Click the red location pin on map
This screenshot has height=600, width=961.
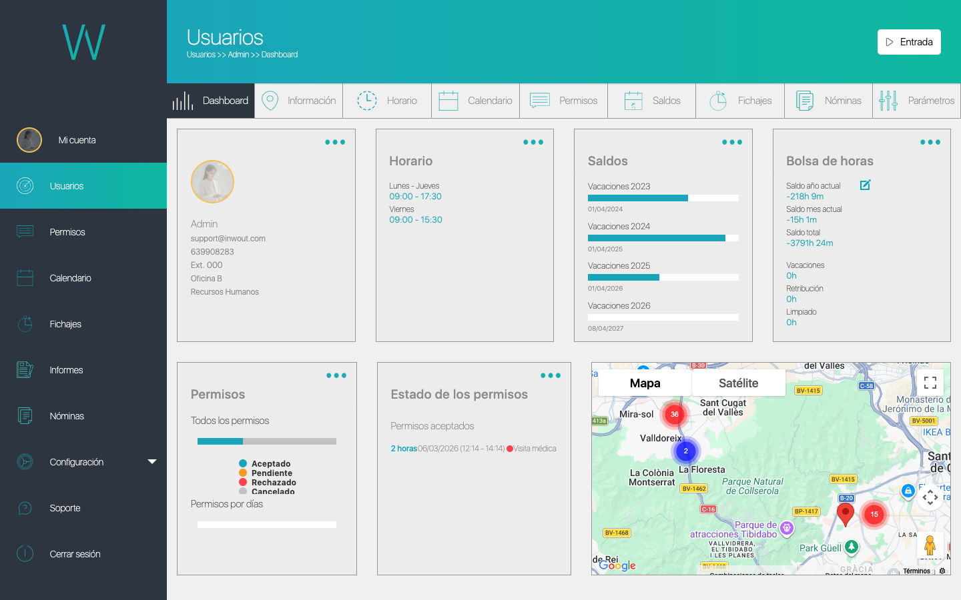[x=846, y=514]
